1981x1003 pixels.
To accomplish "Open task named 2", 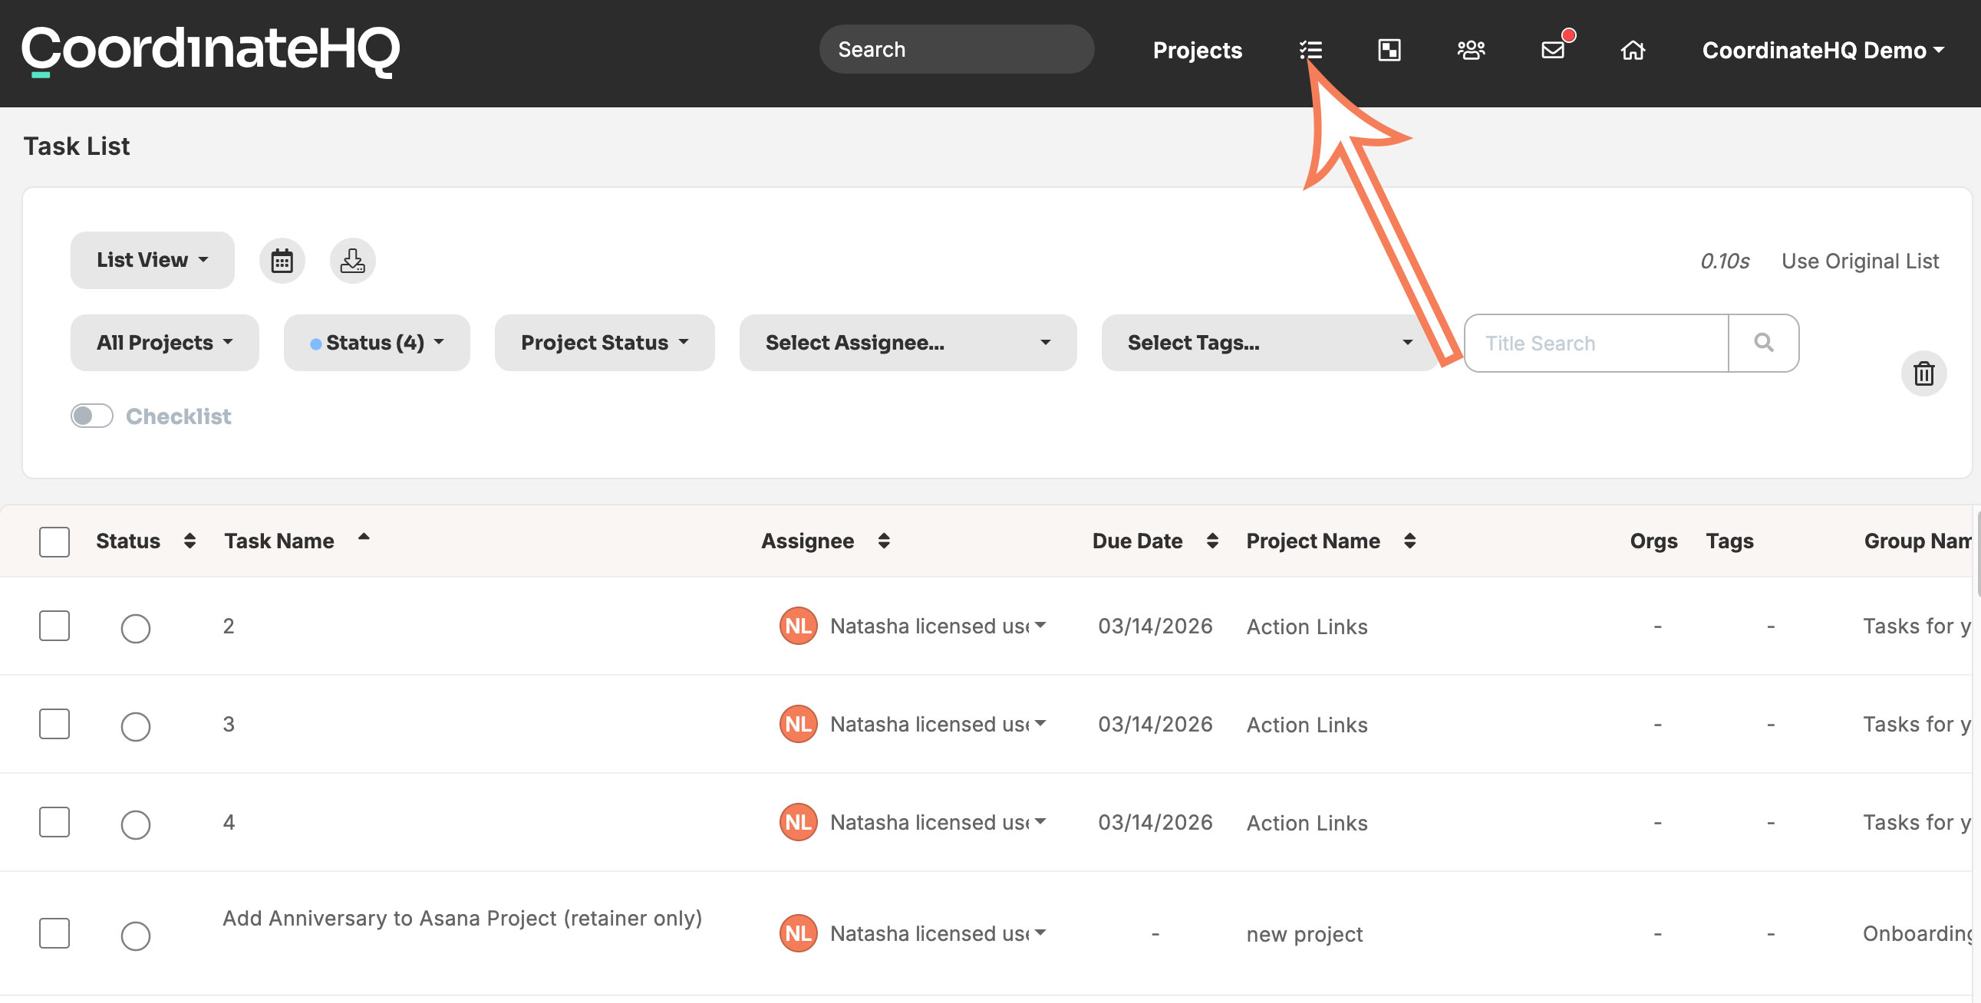I will [229, 626].
